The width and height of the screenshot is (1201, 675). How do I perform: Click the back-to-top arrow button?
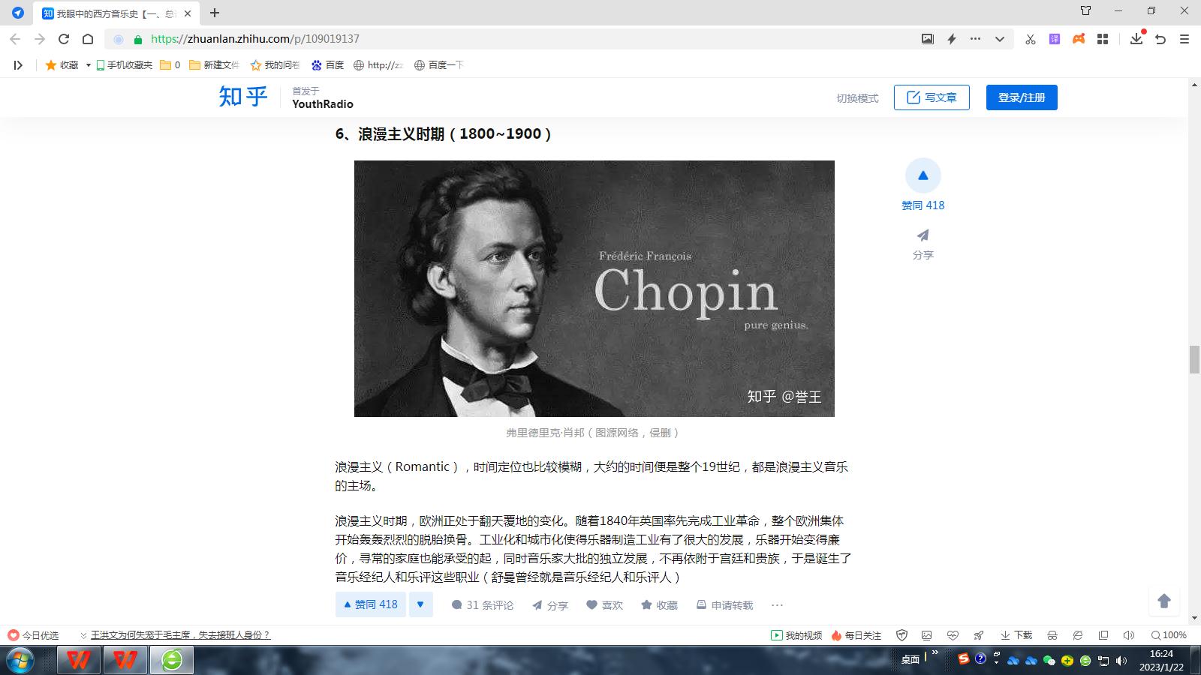1164,601
